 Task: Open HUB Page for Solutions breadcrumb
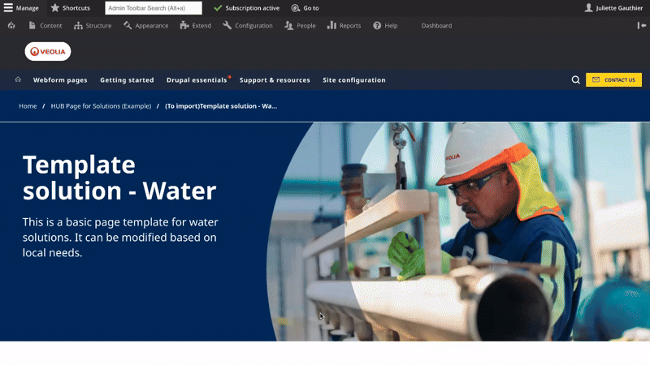point(101,106)
